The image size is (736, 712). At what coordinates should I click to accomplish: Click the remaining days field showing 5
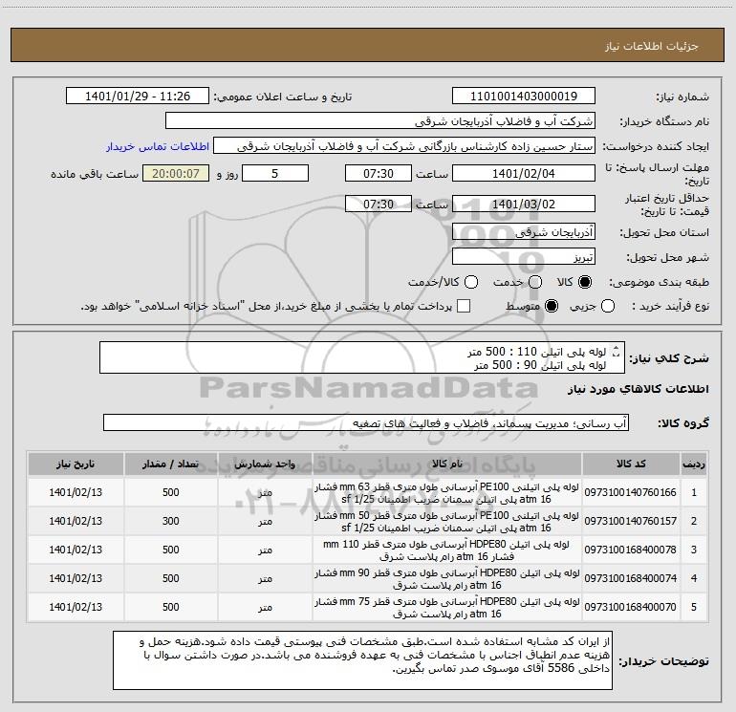[x=275, y=173]
